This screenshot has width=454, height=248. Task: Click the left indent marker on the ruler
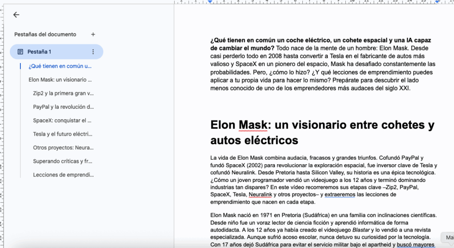click(210, 2)
